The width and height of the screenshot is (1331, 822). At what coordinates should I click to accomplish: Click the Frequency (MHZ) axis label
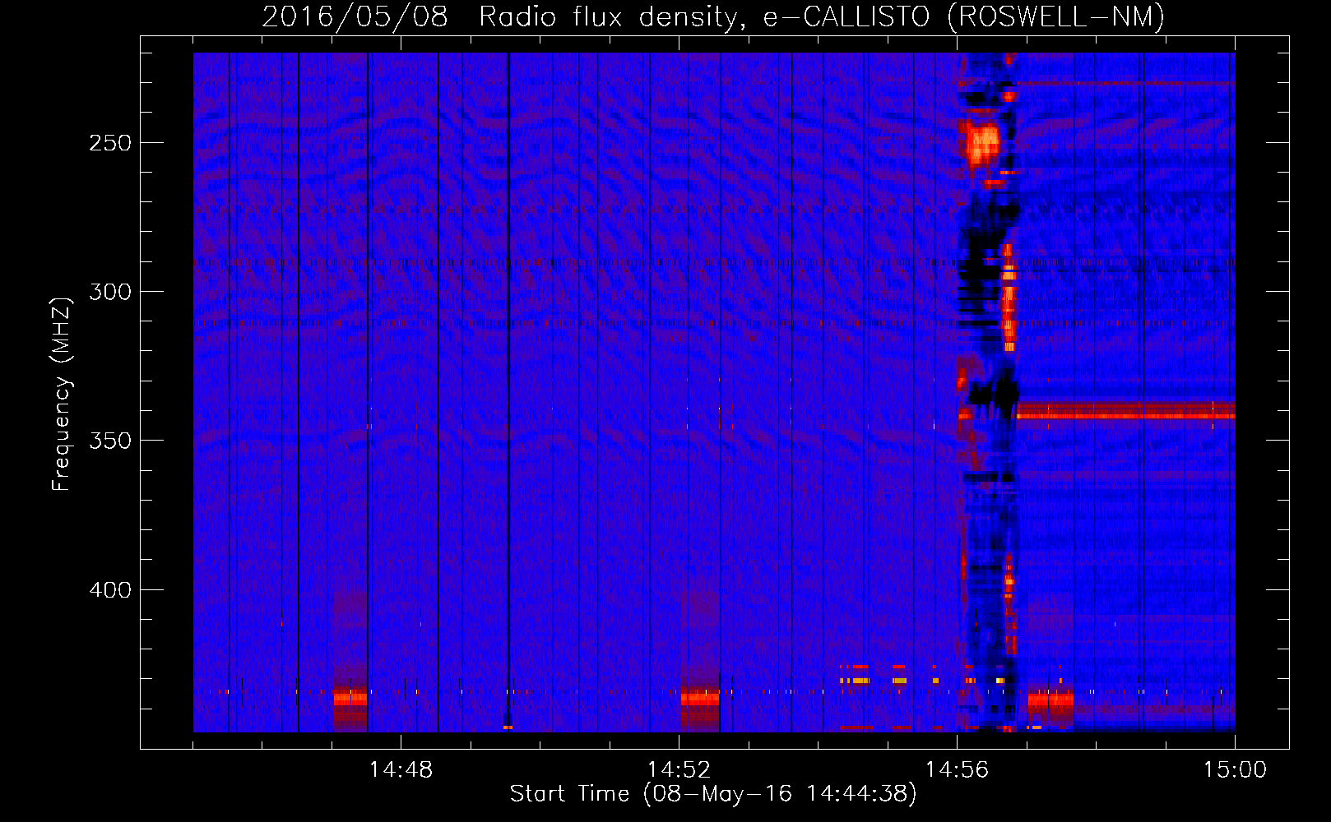62,395
